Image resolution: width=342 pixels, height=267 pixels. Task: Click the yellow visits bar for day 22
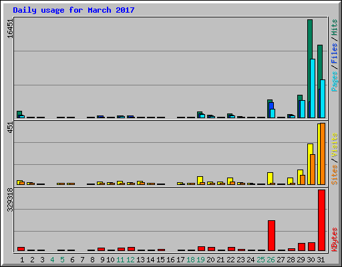[x=230, y=180]
